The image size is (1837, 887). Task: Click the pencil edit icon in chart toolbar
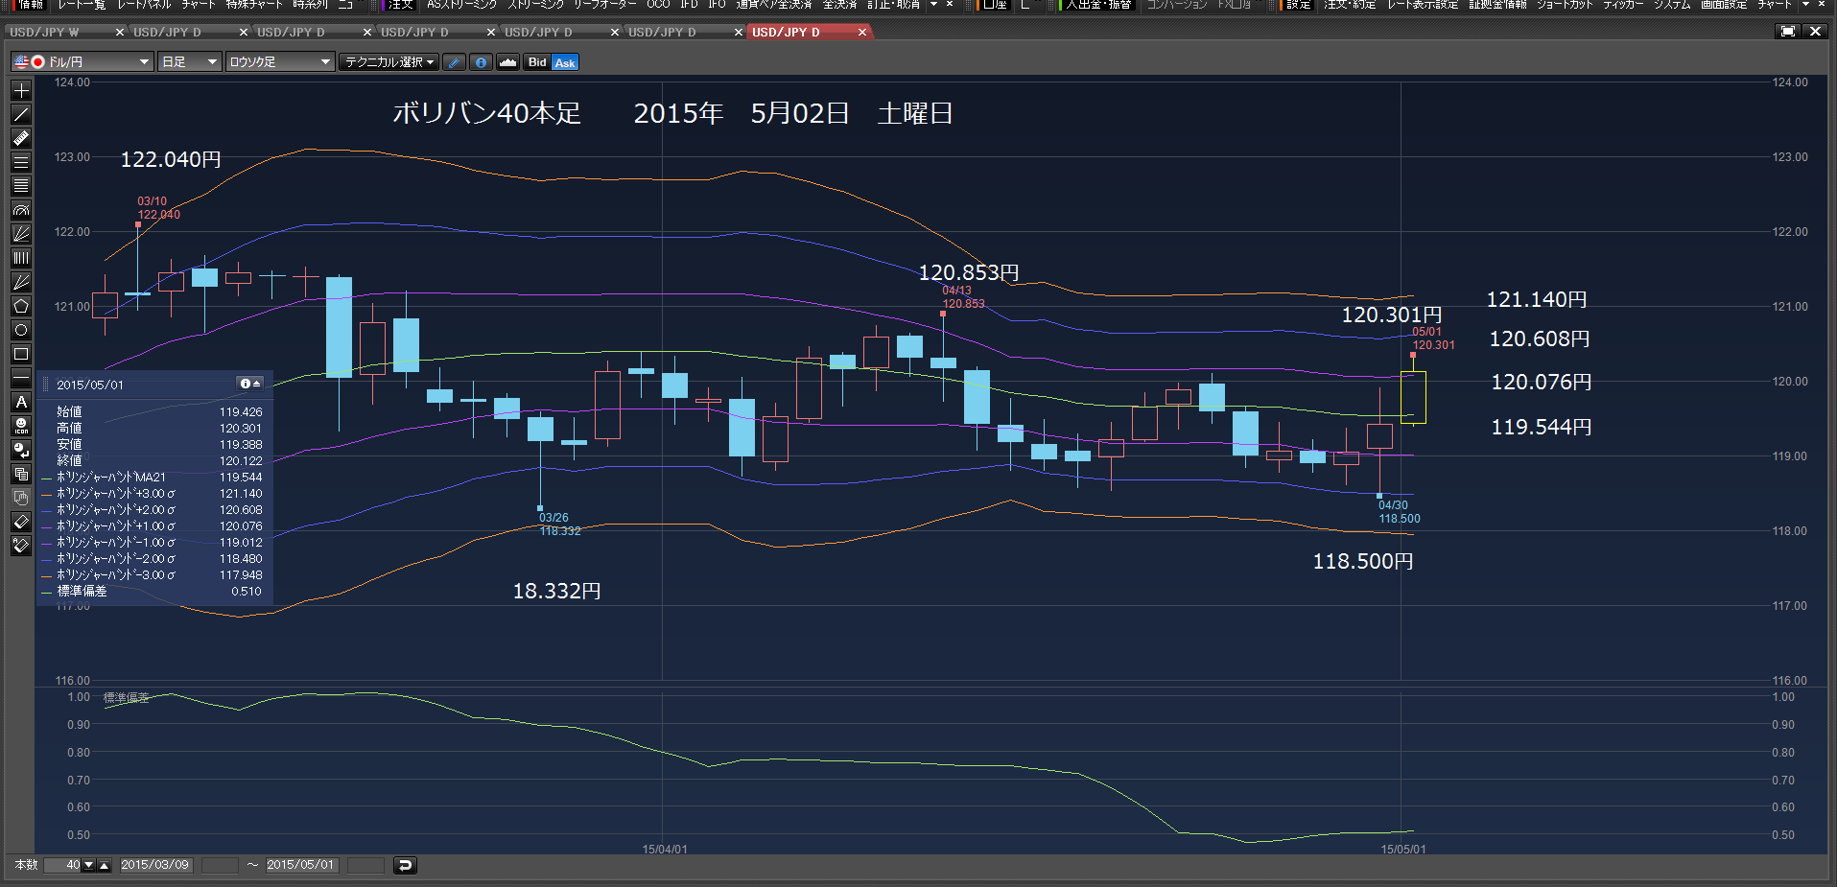(455, 62)
